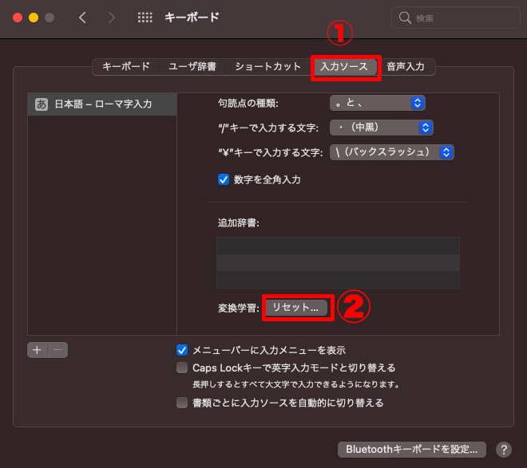Open the "¥" key character dropdown

pos(391,151)
